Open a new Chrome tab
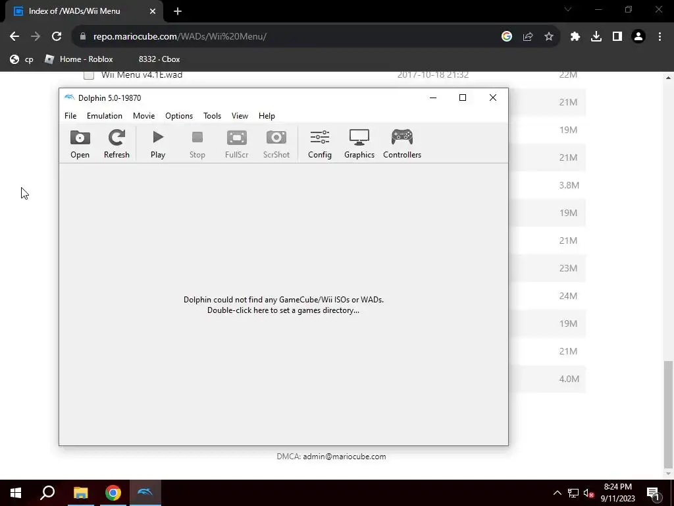Viewport: 674px width, 506px height. pyautogui.click(x=178, y=11)
